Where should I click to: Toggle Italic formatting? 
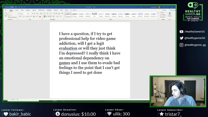click(22, 17)
